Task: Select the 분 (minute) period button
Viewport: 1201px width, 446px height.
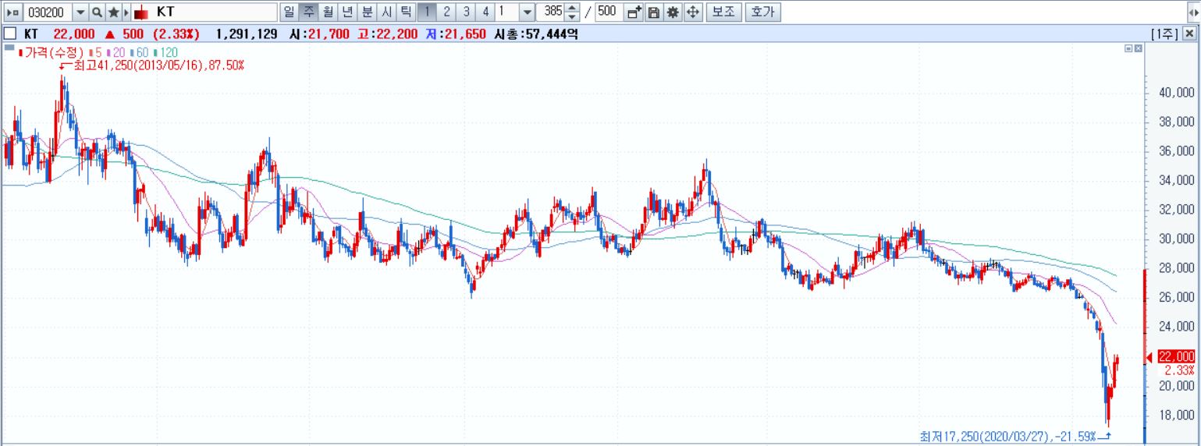Action: tap(367, 12)
